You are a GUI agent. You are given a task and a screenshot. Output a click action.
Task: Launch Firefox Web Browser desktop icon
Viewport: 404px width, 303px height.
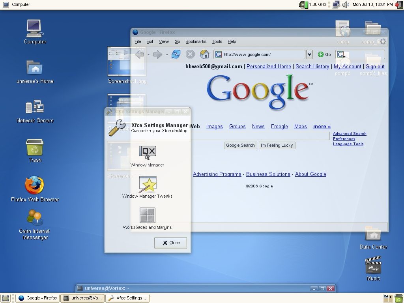pos(35,189)
